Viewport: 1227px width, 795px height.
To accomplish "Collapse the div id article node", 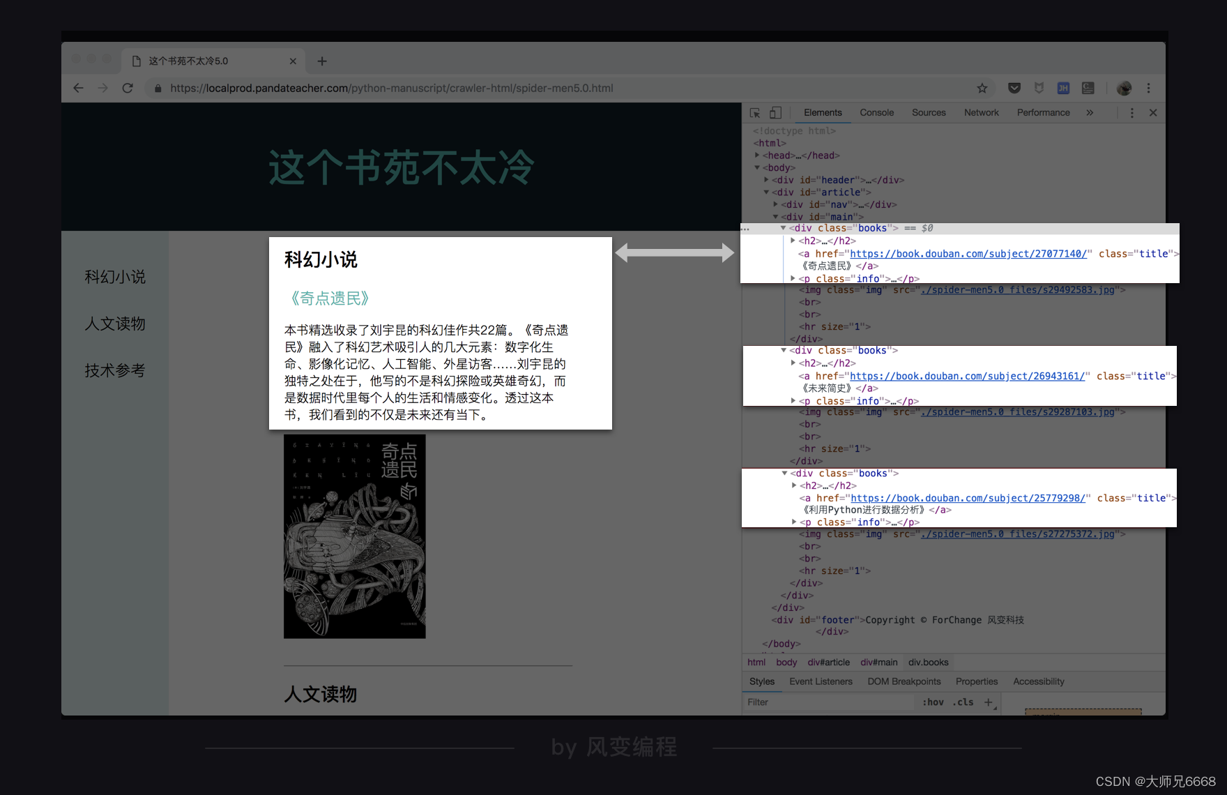I will 766,192.
